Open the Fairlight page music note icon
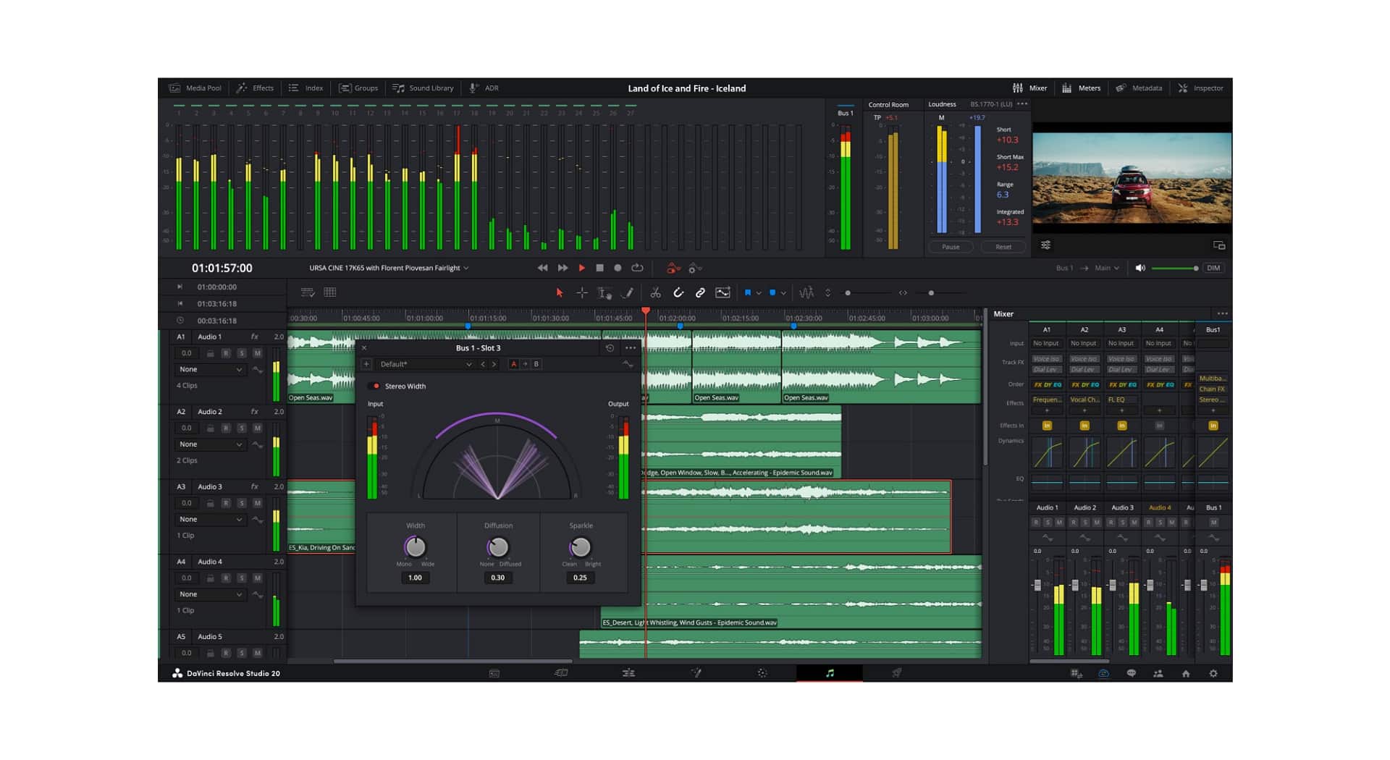Viewport: 1390px width, 760px height. click(830, 673)
